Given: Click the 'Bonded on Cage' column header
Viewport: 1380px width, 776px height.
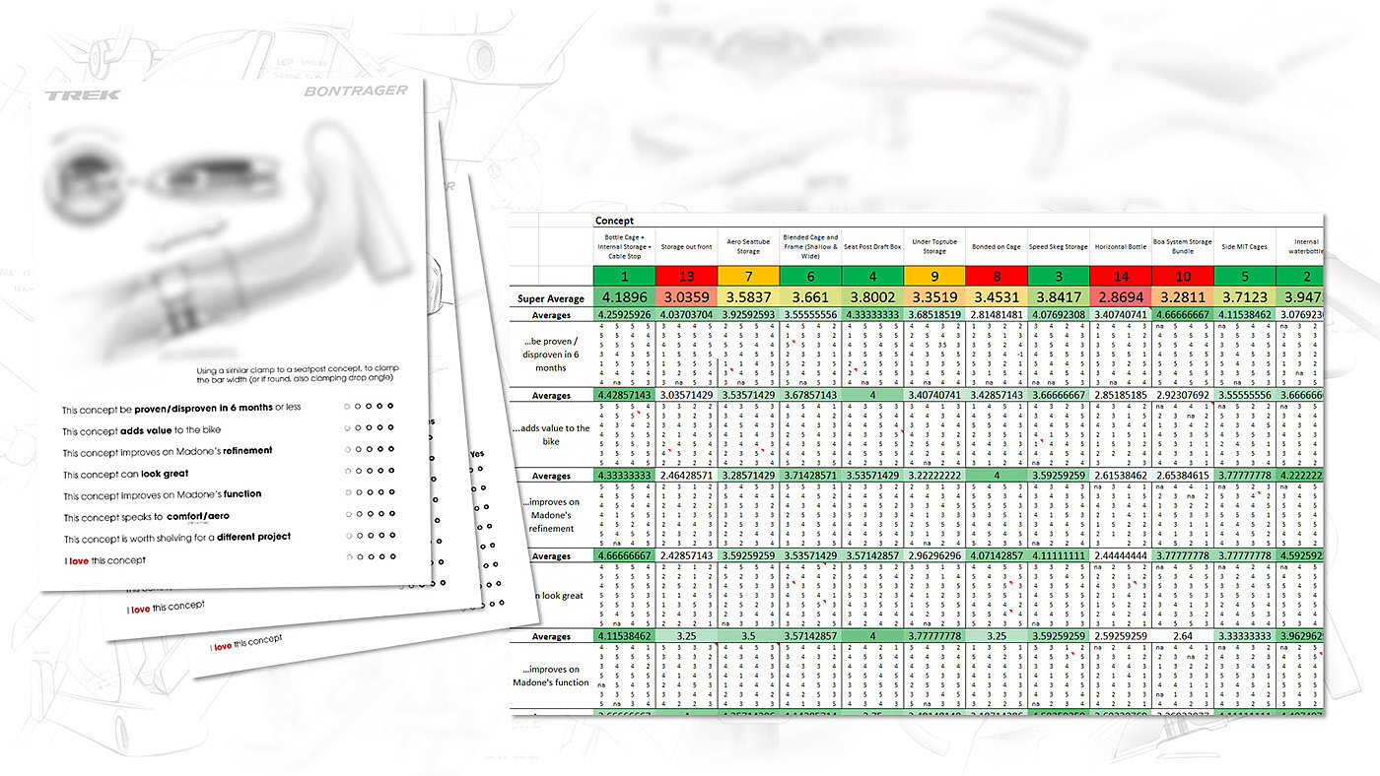Looking at the screenshot, I should (997, 249).
